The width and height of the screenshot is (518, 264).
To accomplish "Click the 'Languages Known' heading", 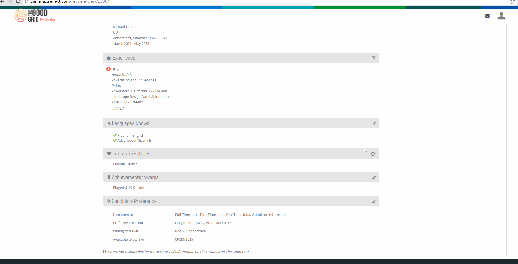I will [131, 123].
